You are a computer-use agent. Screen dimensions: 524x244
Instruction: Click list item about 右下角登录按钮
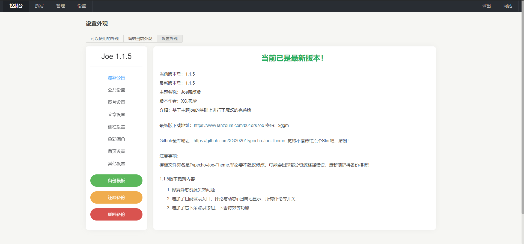210,208
